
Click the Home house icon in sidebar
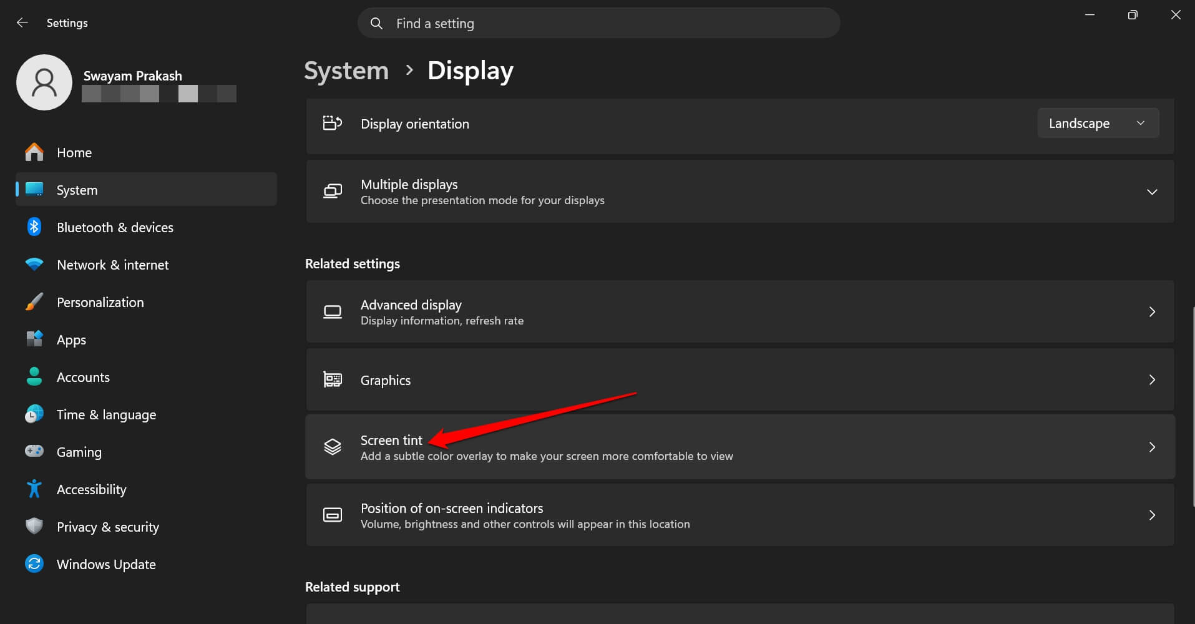(34, 152)
